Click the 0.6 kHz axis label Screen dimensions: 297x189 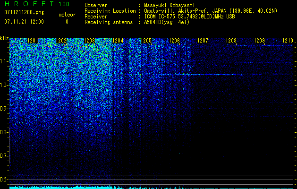click(3, 180)
